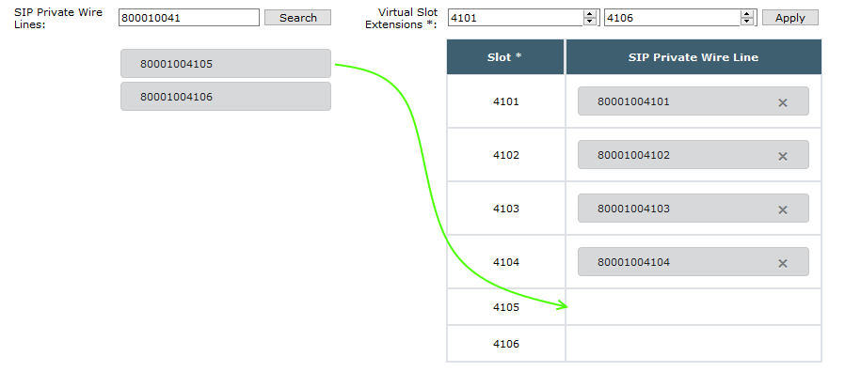Select the 80001004105 line in search results
The height and width of the screenshot is (372, 845).
click(x=225, y=64)
